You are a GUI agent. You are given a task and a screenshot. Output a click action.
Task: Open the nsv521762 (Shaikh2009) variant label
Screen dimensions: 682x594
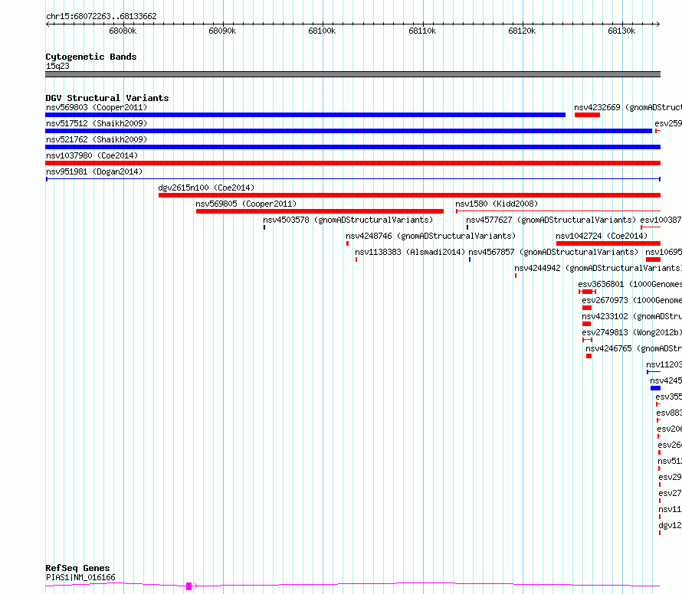97,139
